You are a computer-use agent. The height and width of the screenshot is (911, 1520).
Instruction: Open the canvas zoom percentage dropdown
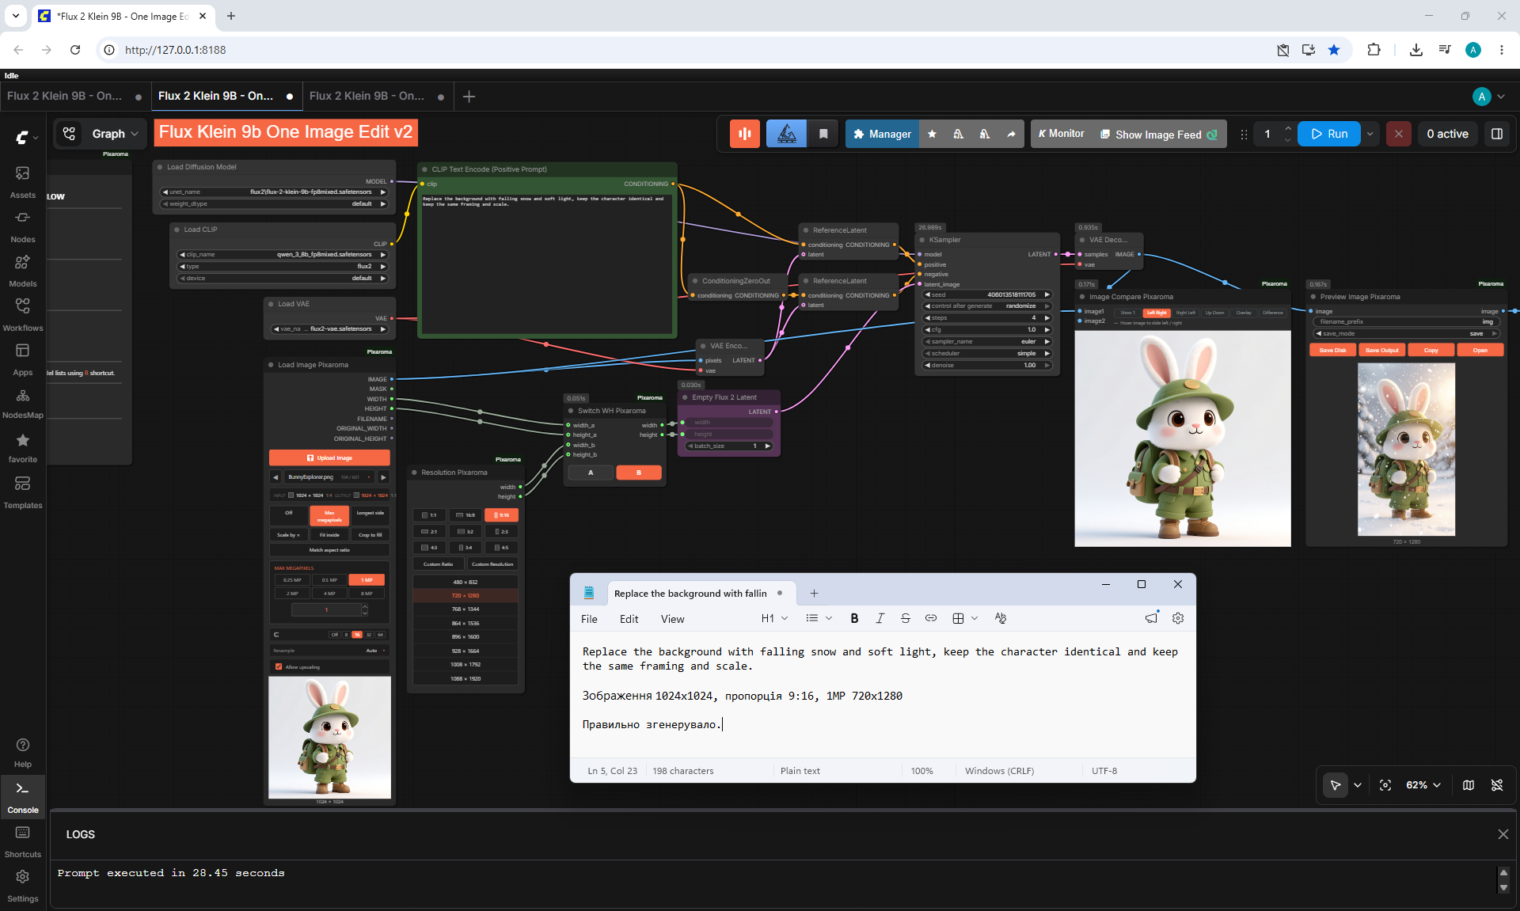click(x=1423, y=785)
